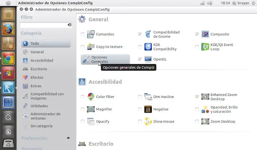
Task: Open the Dim Inactive plugin icon
Action: click(148, 97)
